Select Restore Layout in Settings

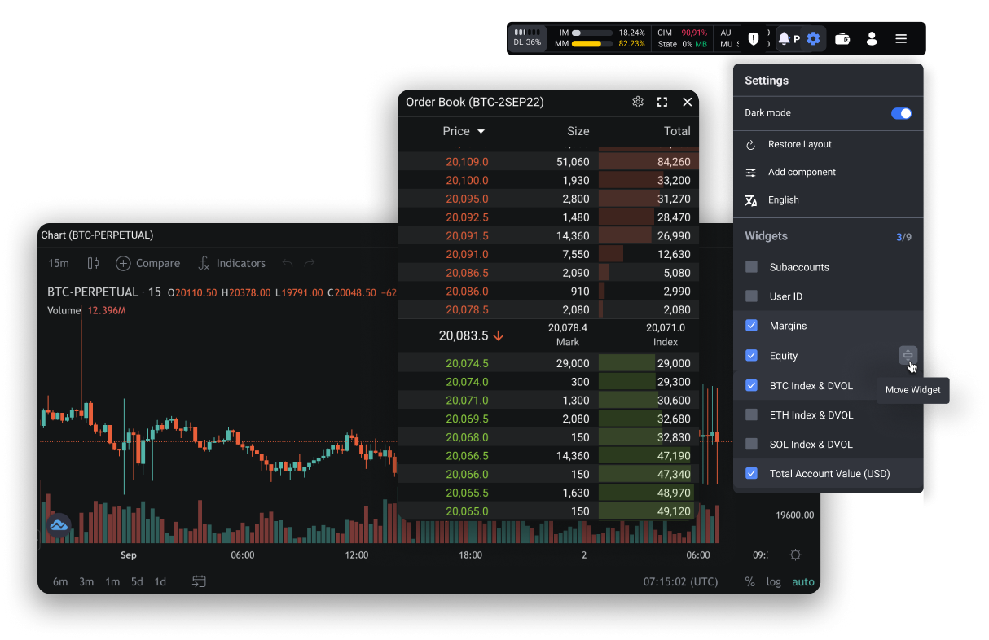click(799, 144)
